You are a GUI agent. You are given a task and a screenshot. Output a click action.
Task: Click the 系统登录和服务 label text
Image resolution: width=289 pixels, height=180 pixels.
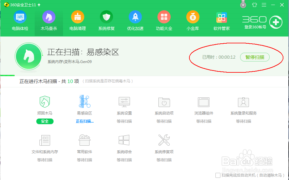click(244, 113)
